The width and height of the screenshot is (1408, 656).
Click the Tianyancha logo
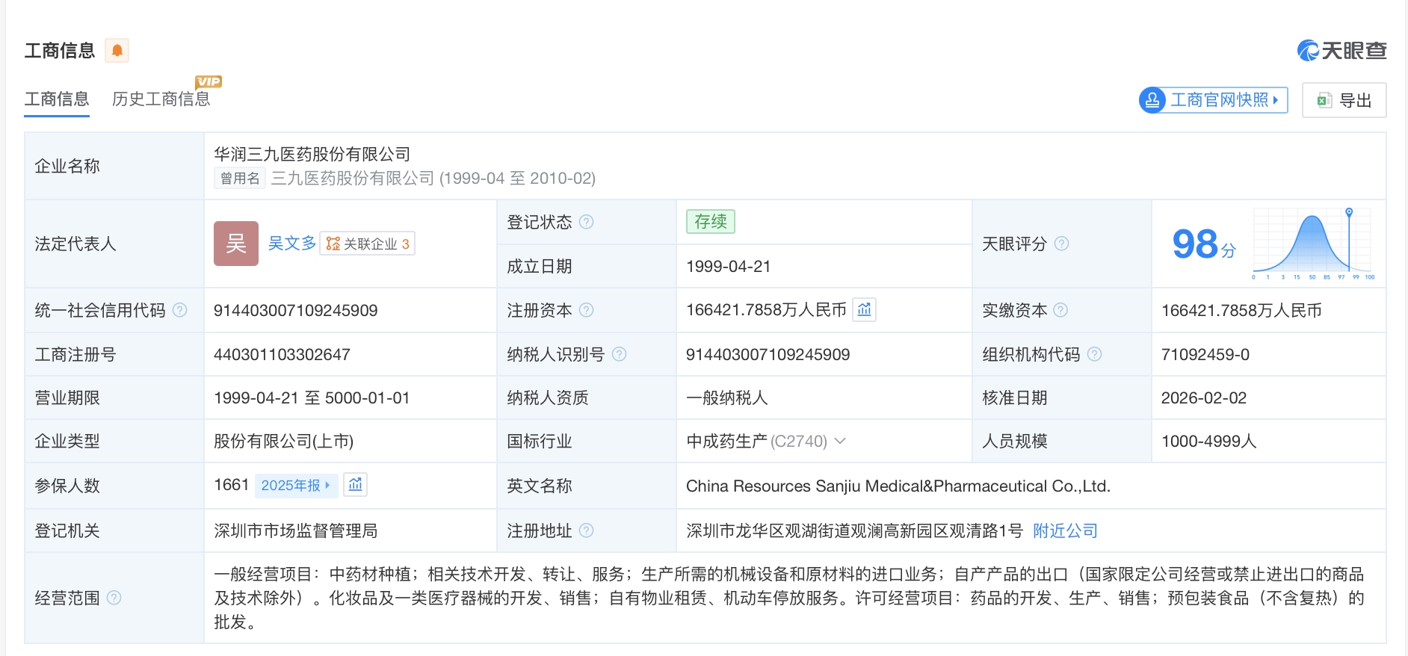(x=1341, y=50)
